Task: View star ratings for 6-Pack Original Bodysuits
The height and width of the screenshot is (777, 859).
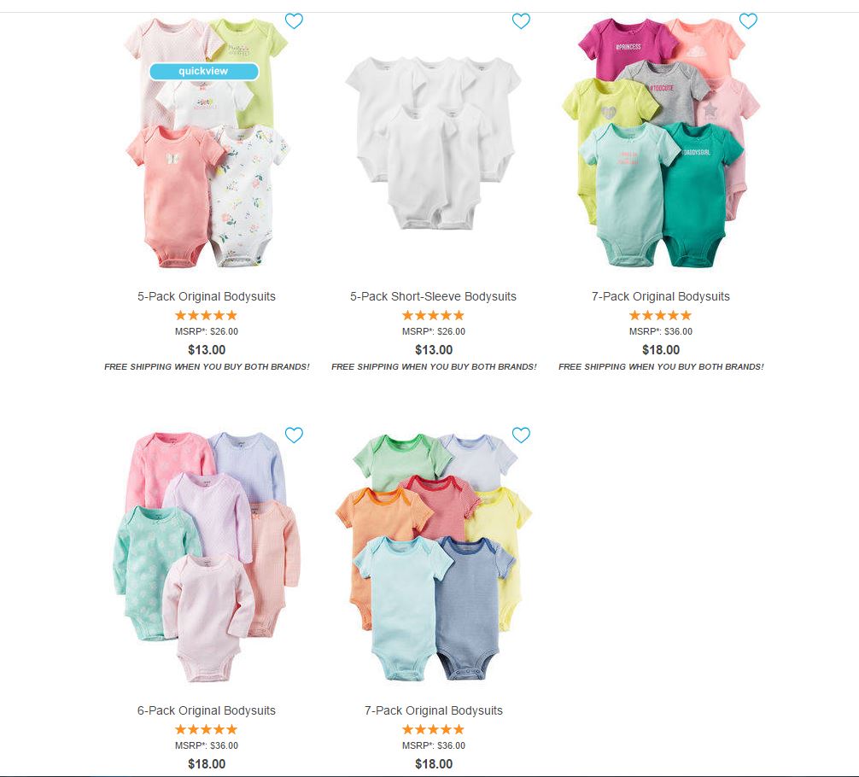Action: point(207,729)
